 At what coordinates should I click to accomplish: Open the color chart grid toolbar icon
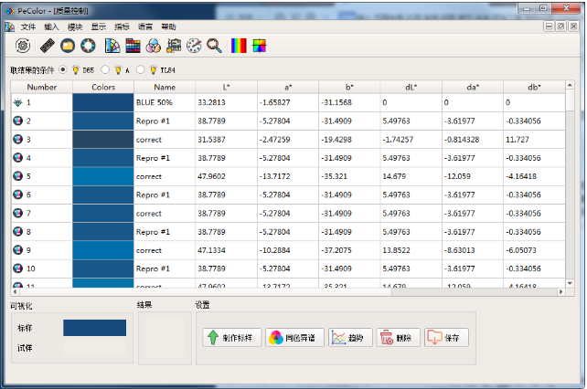coord(133,46)
